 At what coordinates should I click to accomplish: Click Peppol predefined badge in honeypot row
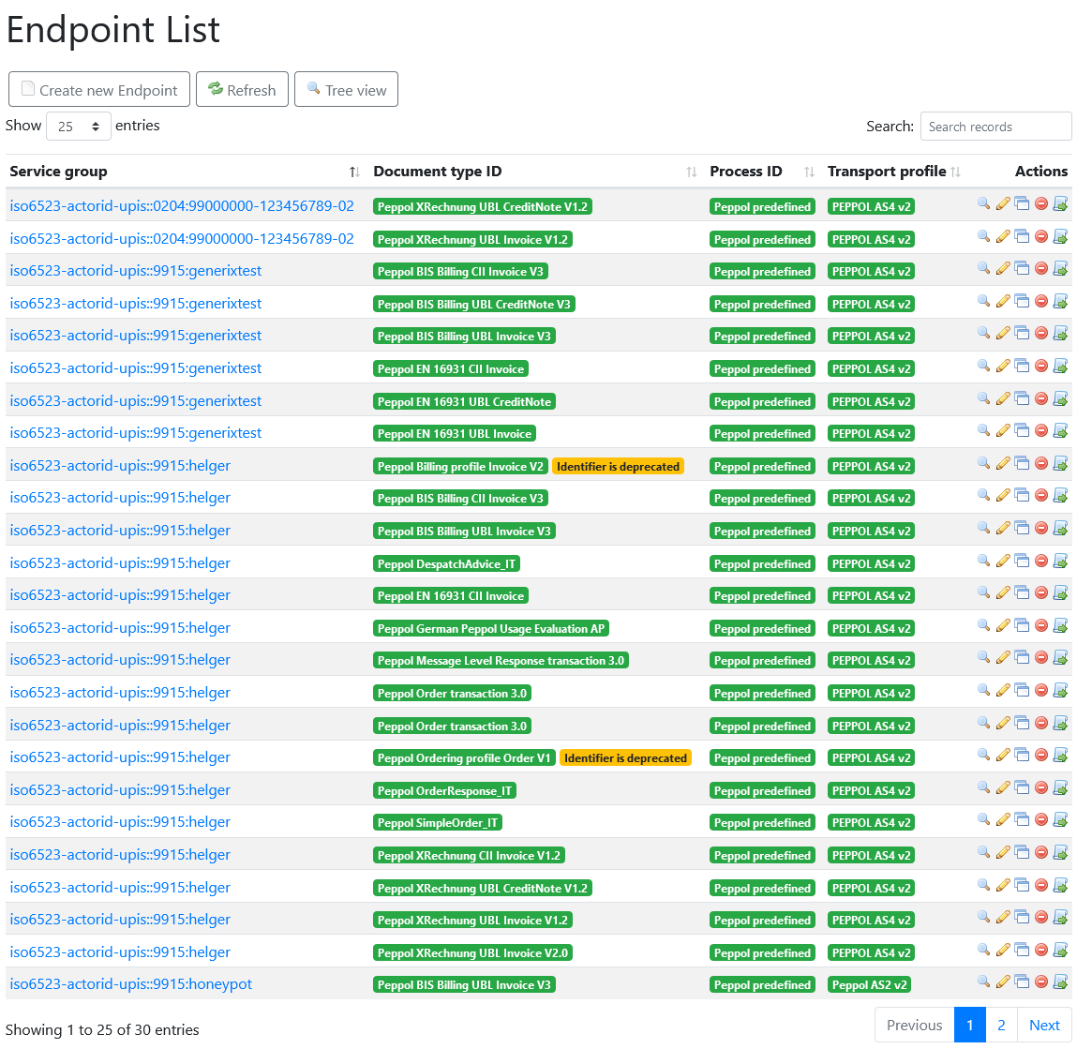click(x=762, y=985)
